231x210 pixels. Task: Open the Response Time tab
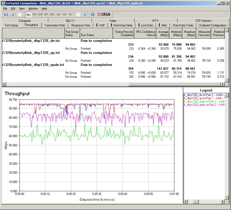81,25
